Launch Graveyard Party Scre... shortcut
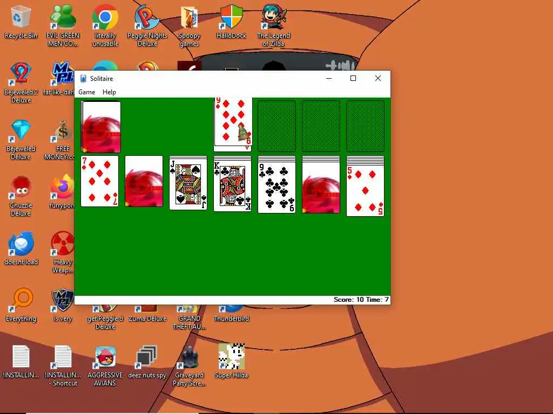The width and height of the screenshot is (553, 414). pos(189,366)
